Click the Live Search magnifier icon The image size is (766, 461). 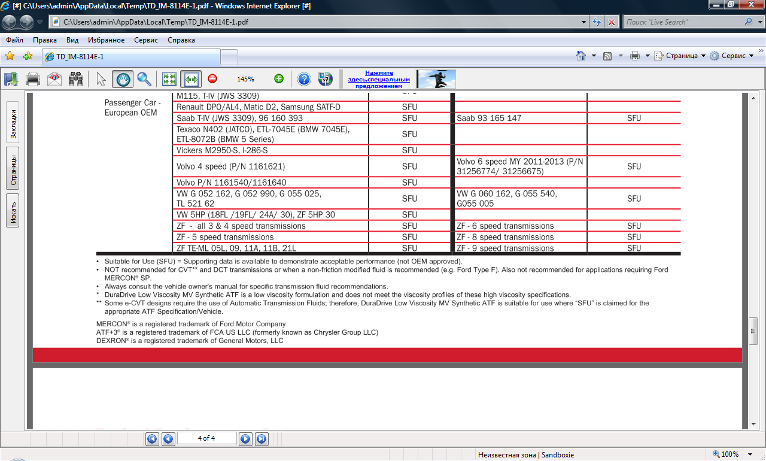[749, 22]
